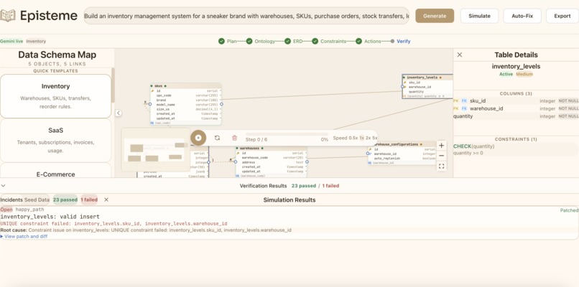Click the Active status badge
579x287 pixels.
pos(506,74)
